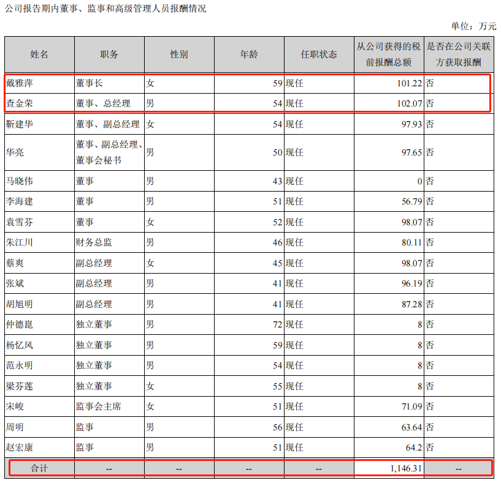501x483 pixels.
Task: Click the pay value 97.65
Action: point(411,152)
